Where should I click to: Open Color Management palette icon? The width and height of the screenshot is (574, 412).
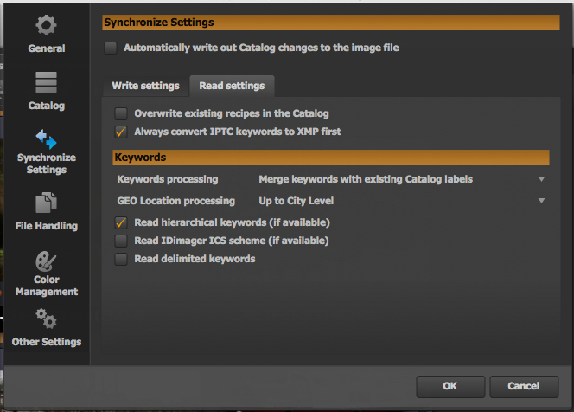pyautogui.click(x=46, y=261)
